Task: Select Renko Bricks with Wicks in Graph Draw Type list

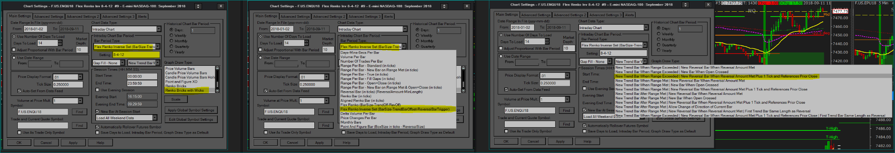Action: [x=190, y=90]
